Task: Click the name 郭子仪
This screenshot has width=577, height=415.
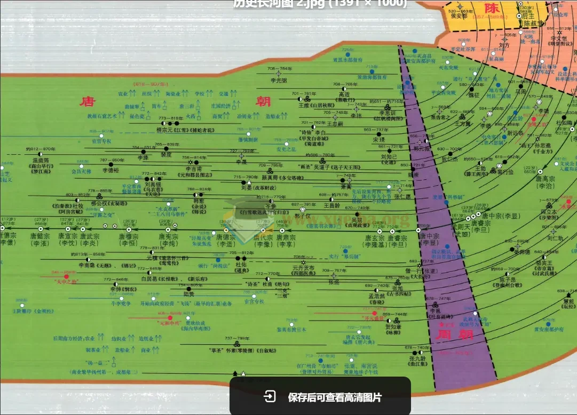Action: click(x=302, y=217)
